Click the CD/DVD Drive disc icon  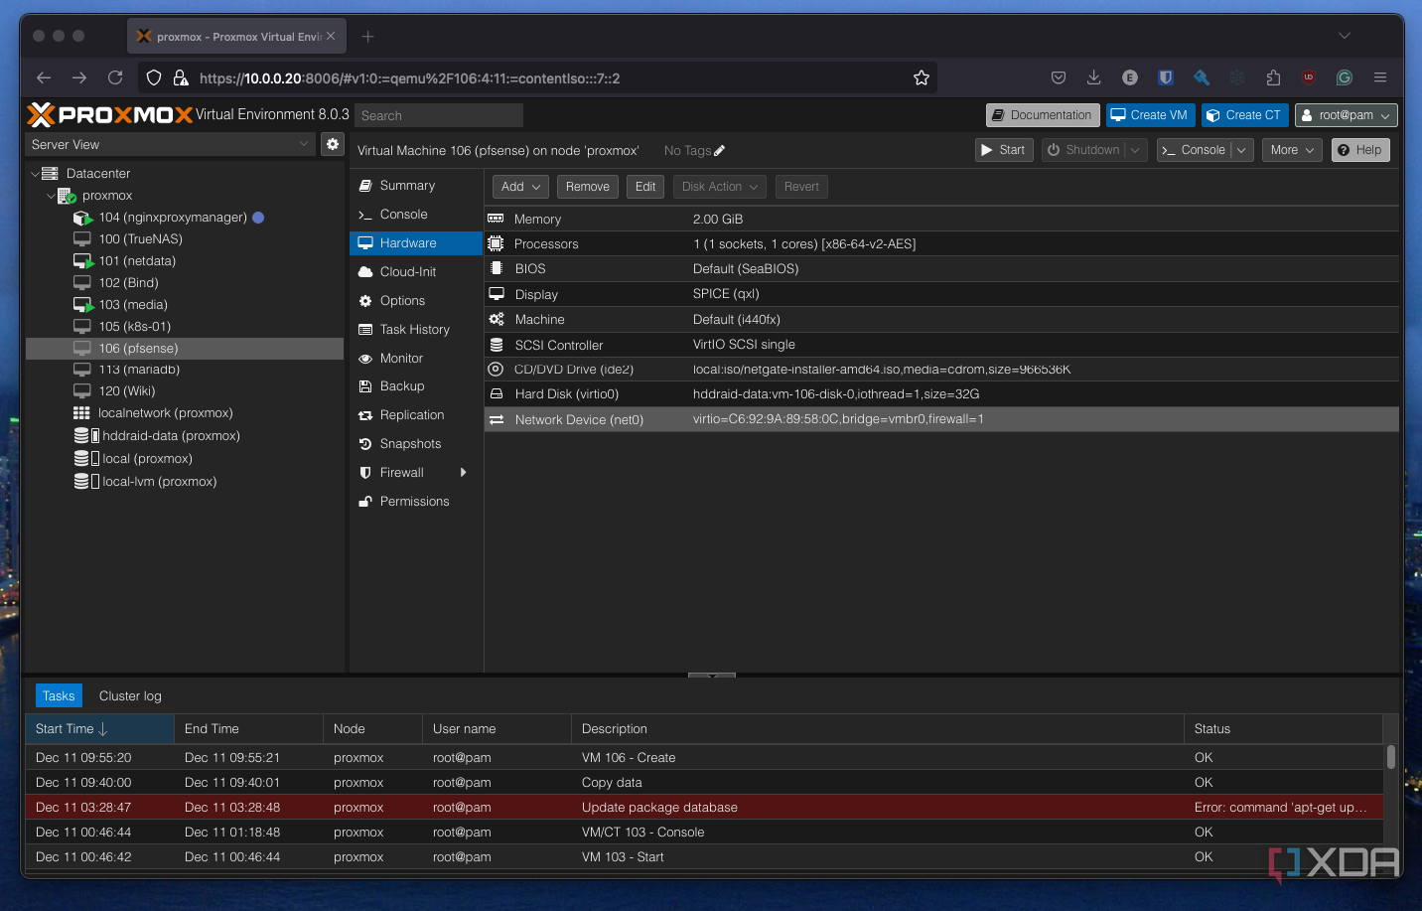tap(496, 369)
